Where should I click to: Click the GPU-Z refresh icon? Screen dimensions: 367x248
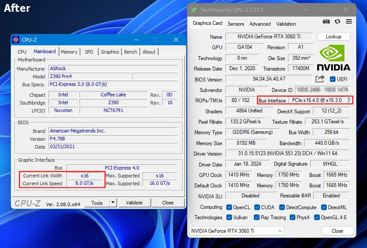point(337,21)
